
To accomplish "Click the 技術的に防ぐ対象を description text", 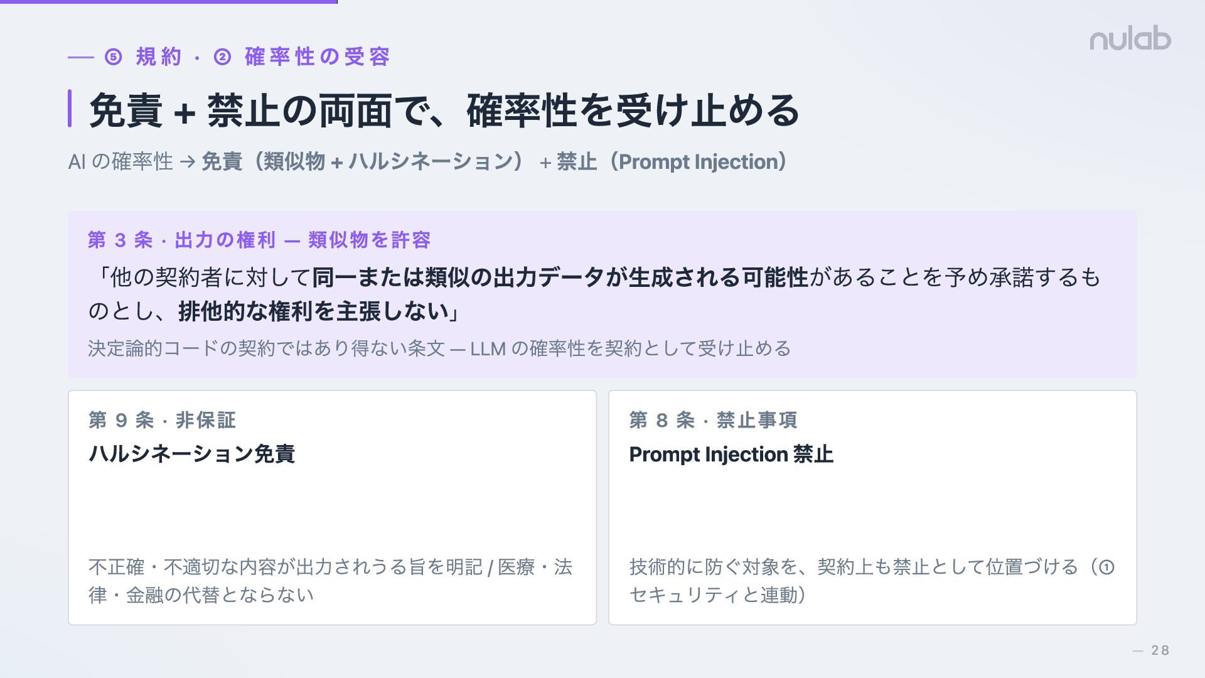I will coord(872,581).
